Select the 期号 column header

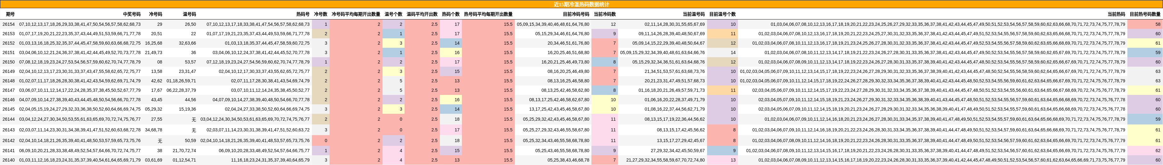click(x=10, y=14)
